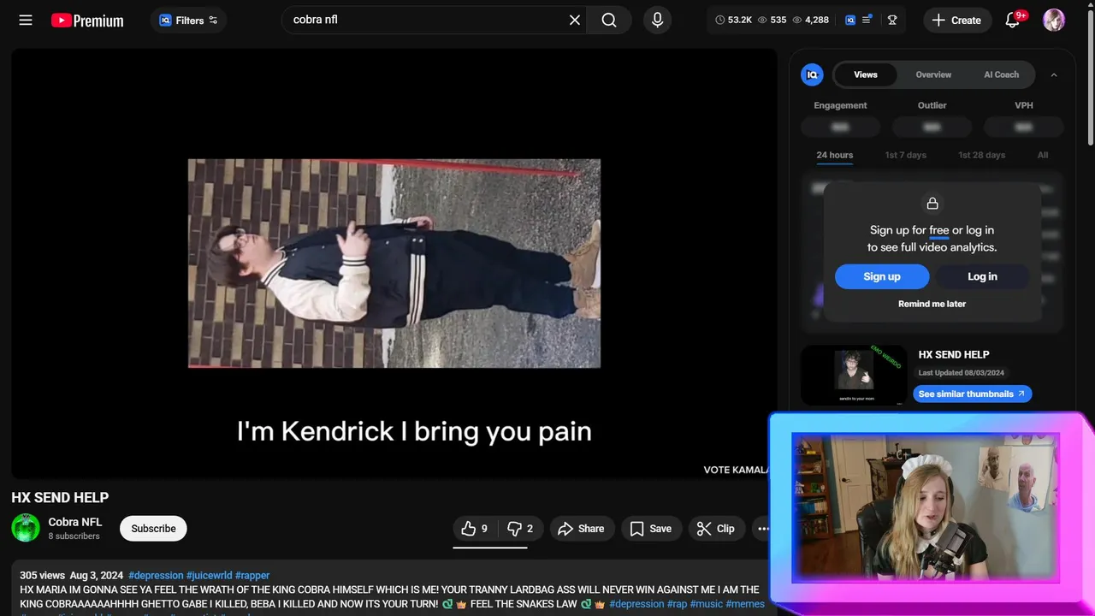Click the Create button

click(x=957, y=21)
